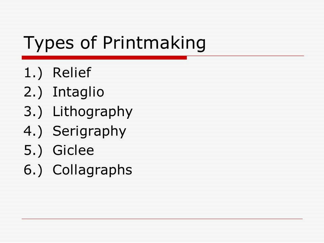The width and height of the screenshot is (324, 243).
Task: Click the word 'Giclee'
Action: click(x=73, y=150)
